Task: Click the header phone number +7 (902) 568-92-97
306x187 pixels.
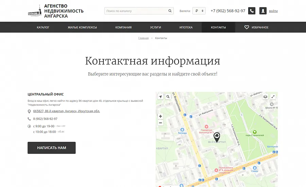Action: point(228,11)
